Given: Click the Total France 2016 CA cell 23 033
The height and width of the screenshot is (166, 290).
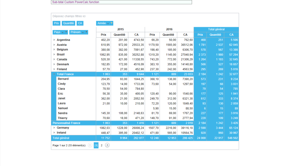Looking at the screenshot, I should pyautogui.click(x=185, y=74).
